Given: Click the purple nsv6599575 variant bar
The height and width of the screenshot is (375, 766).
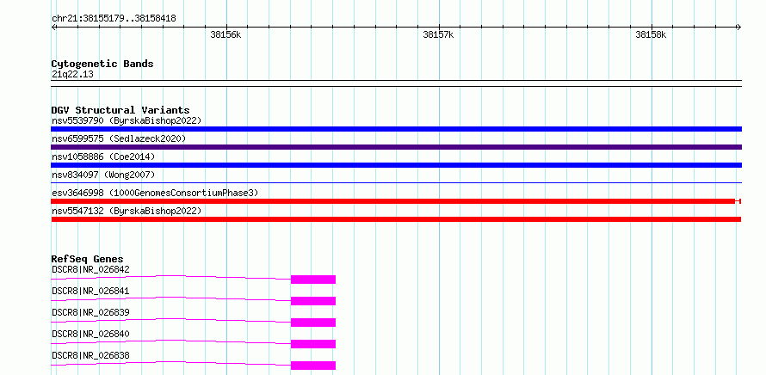Looking at the screenshot, I should [396, 147].
